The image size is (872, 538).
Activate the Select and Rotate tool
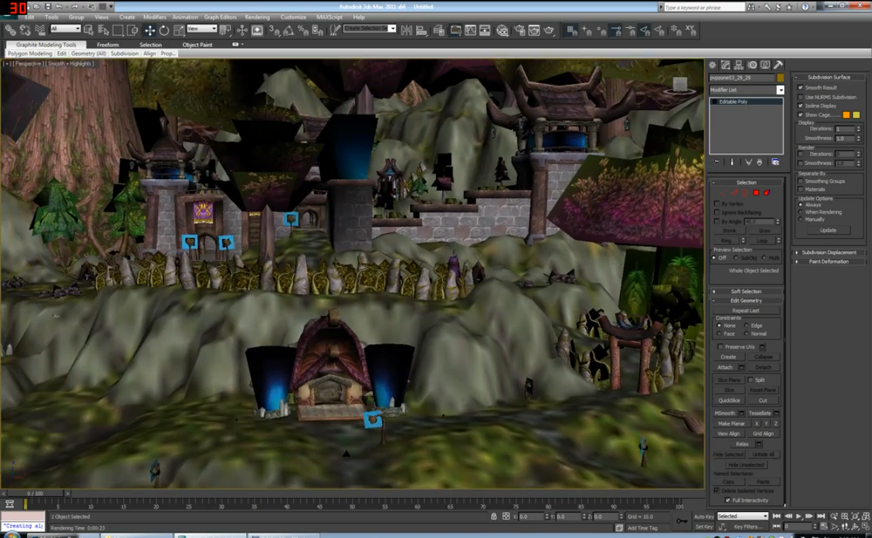[164, 31]
